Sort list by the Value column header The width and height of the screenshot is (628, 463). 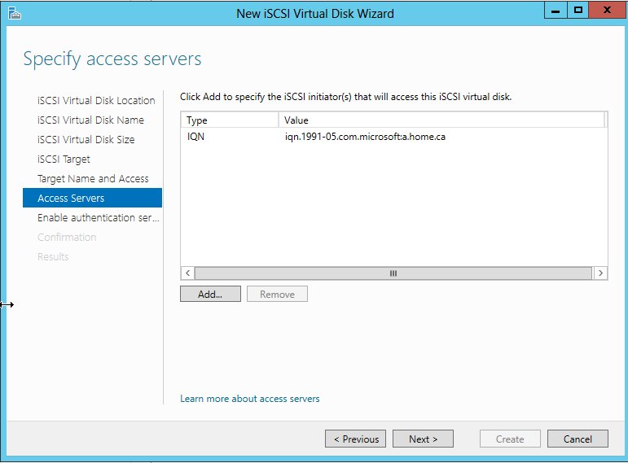point(440,120)
